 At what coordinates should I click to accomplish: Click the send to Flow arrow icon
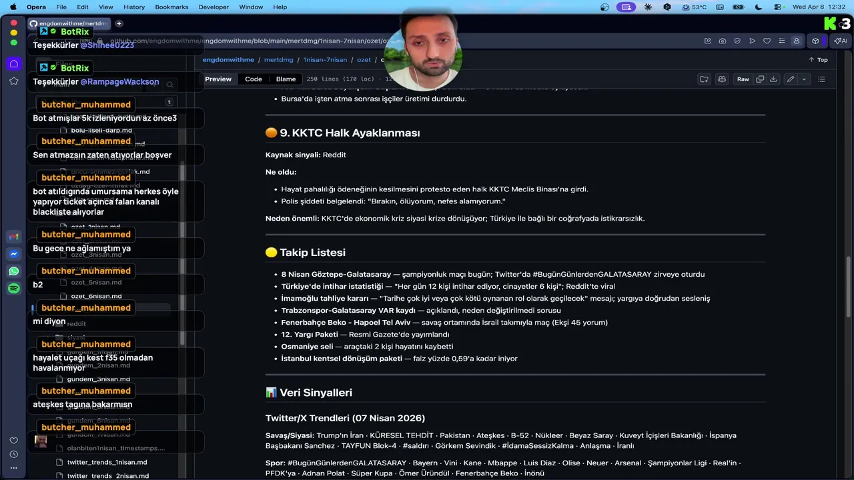(752, 41)
